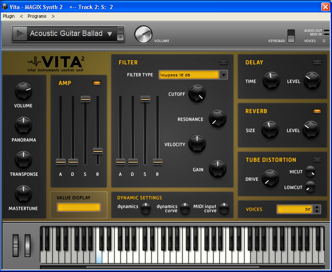Click the AMP Release slider handle
The height and width of the screenshot is (272, 332).
click(x=98, y=151)
